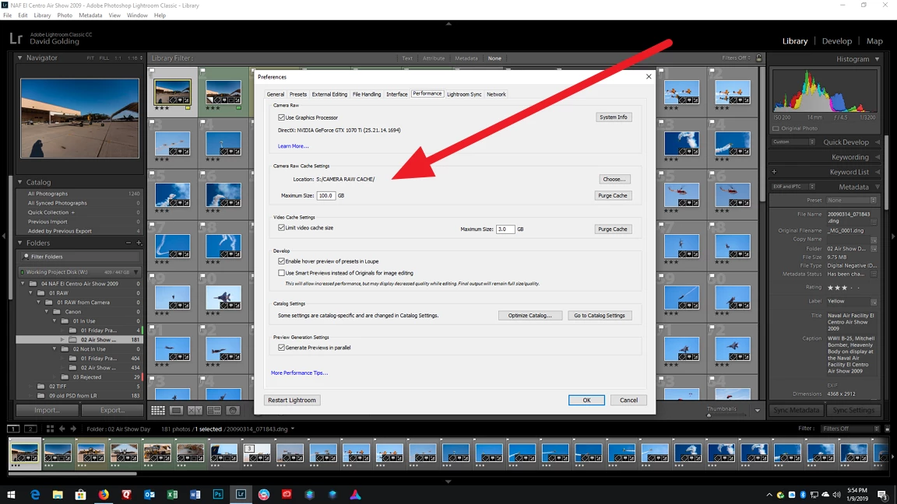The width and height of the screenshot is (897, 504).
Task: Open Firefox from the Windows taskbar
Action: coord(104,495)
